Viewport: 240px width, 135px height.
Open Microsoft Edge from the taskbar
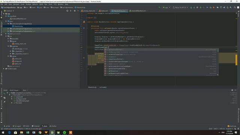tap(9, 132)
